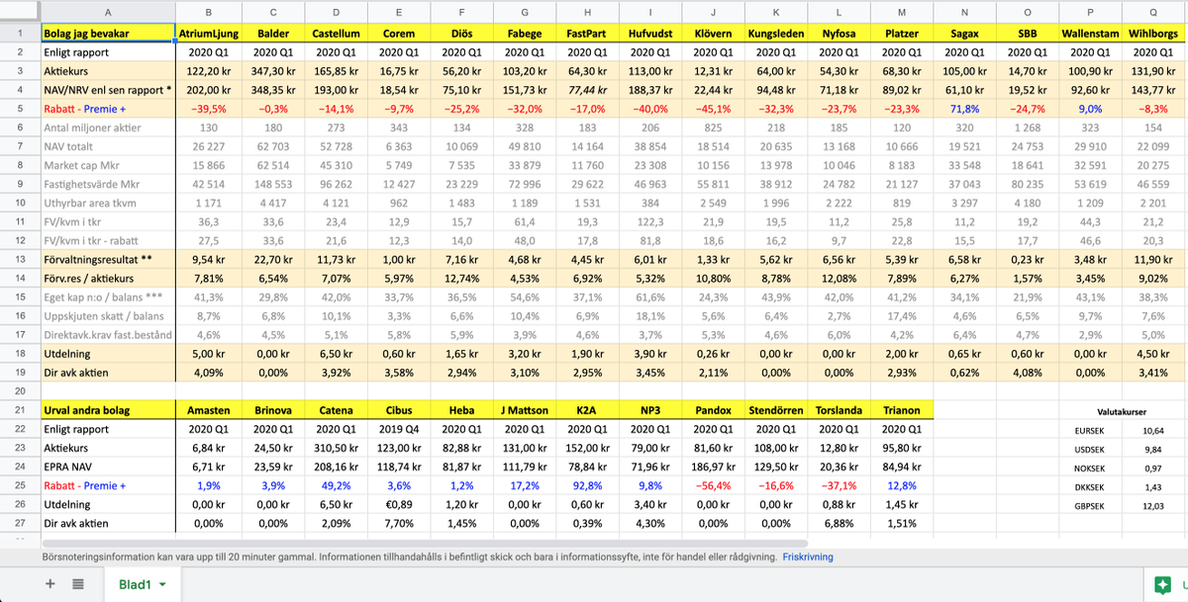Open the green Explore icon at bottom right
Image resolution: width=1188 pixels, height=602 pixels.
pos(1165,583)
